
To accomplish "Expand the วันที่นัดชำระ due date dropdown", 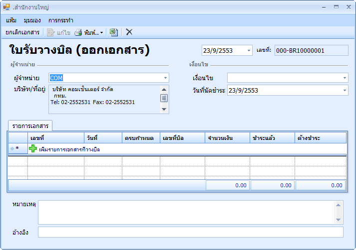I will [345, 91].
